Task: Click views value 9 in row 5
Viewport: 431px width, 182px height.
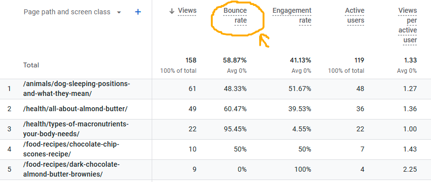Action: (195, 169)
